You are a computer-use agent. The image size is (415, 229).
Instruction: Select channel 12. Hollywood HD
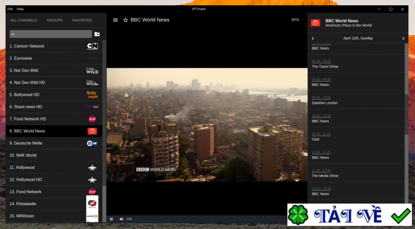pyautogui.click(x=54, y=180)
